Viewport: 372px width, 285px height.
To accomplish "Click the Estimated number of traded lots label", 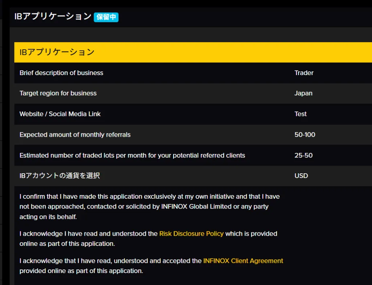I will pyautogui.click(x=132, y=155).
